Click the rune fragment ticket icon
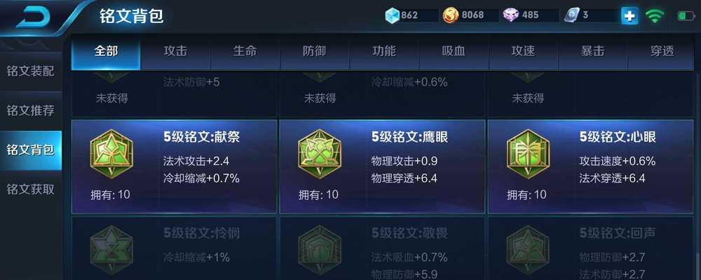The height and width of the screenshot is (280, 701). point(571,15)
